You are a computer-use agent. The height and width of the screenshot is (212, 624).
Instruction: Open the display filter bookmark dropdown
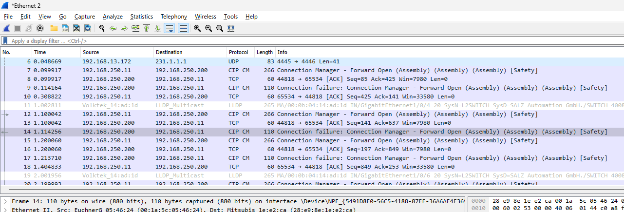point(5,41)
